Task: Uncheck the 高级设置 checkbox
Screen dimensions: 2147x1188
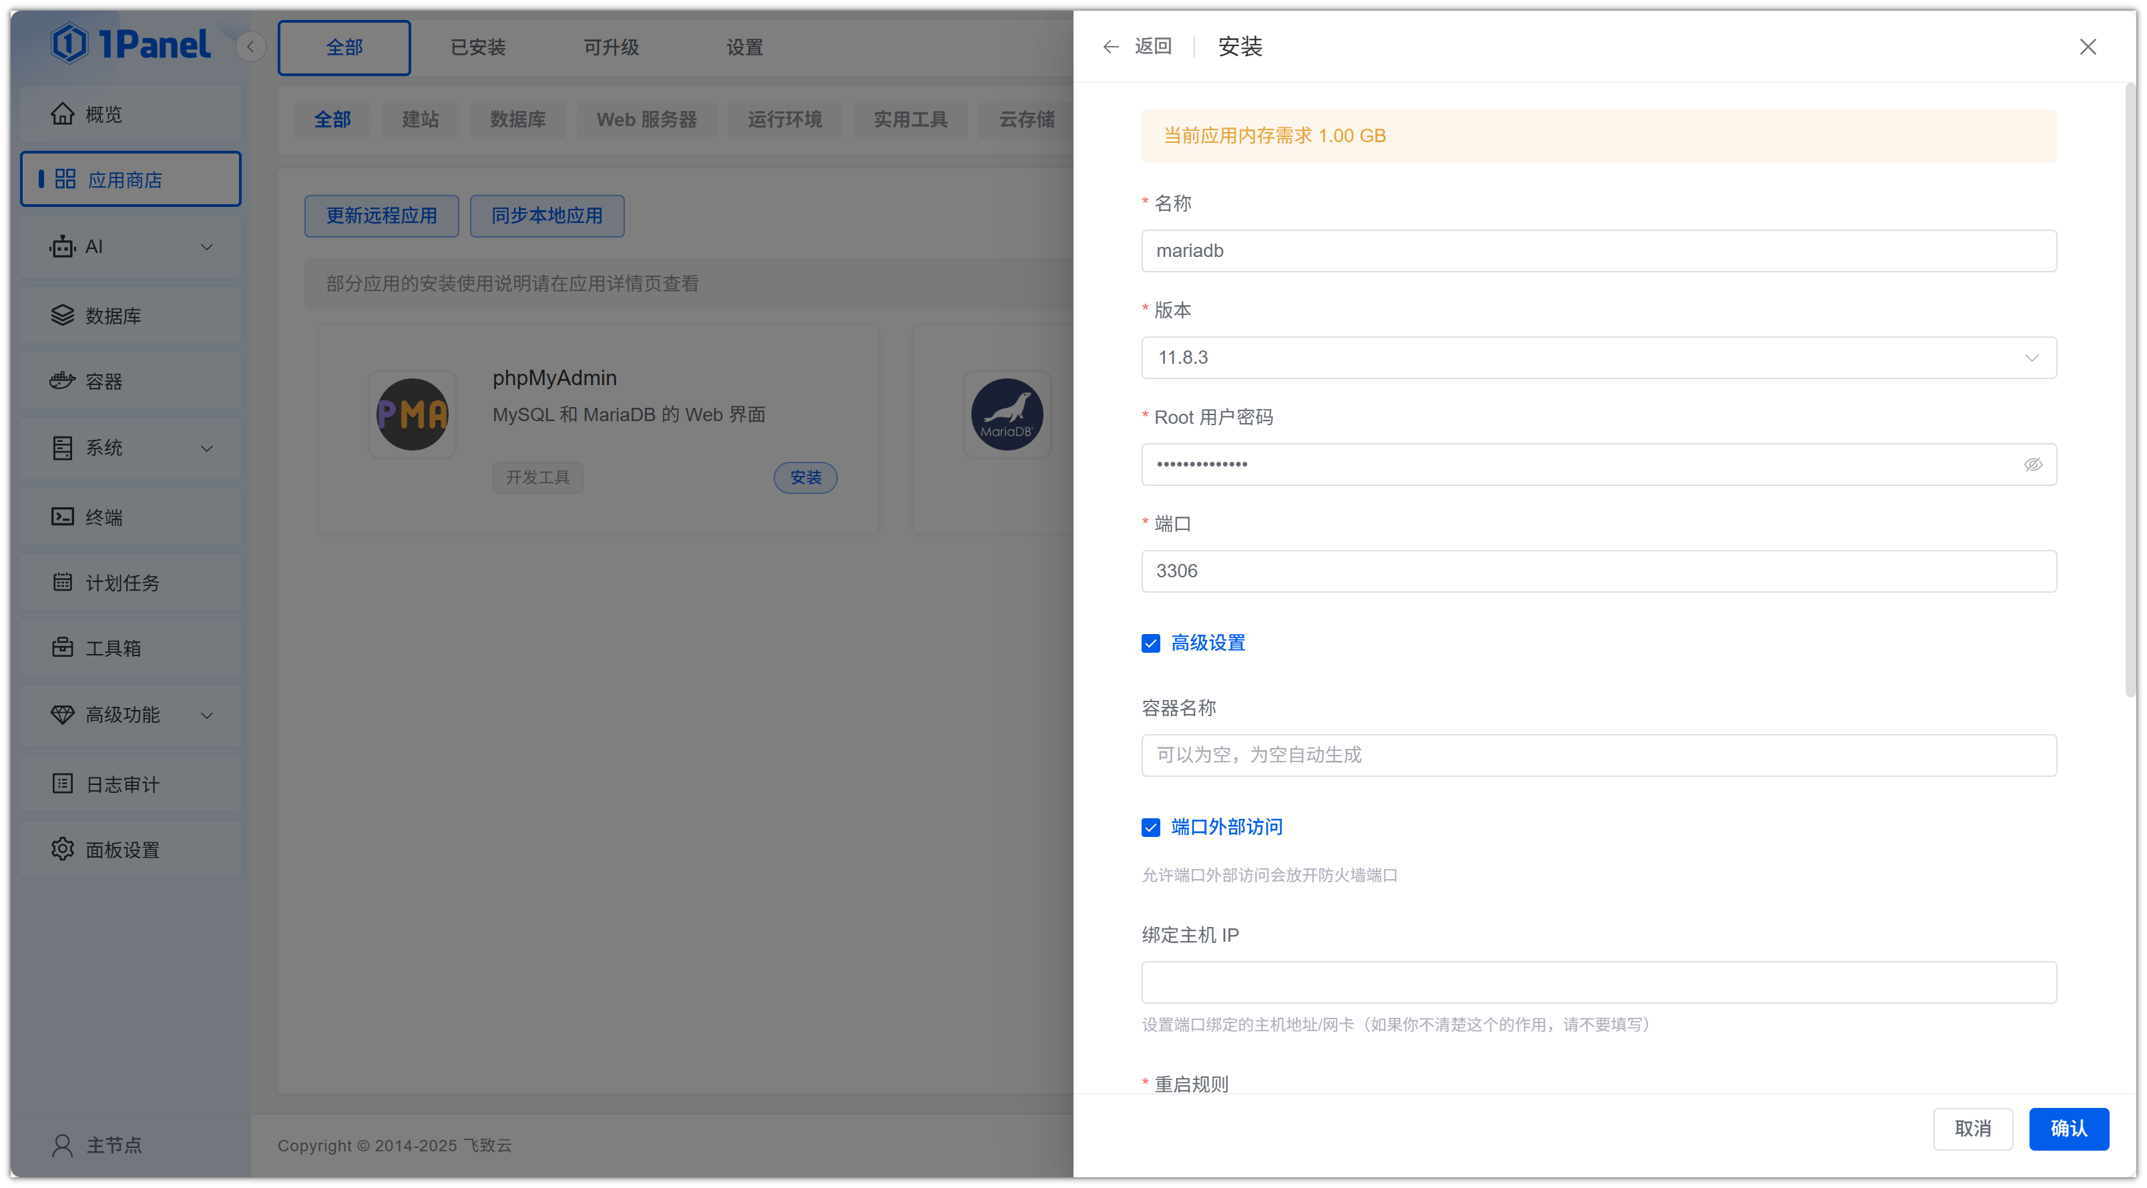Action: click(1150, 643)
